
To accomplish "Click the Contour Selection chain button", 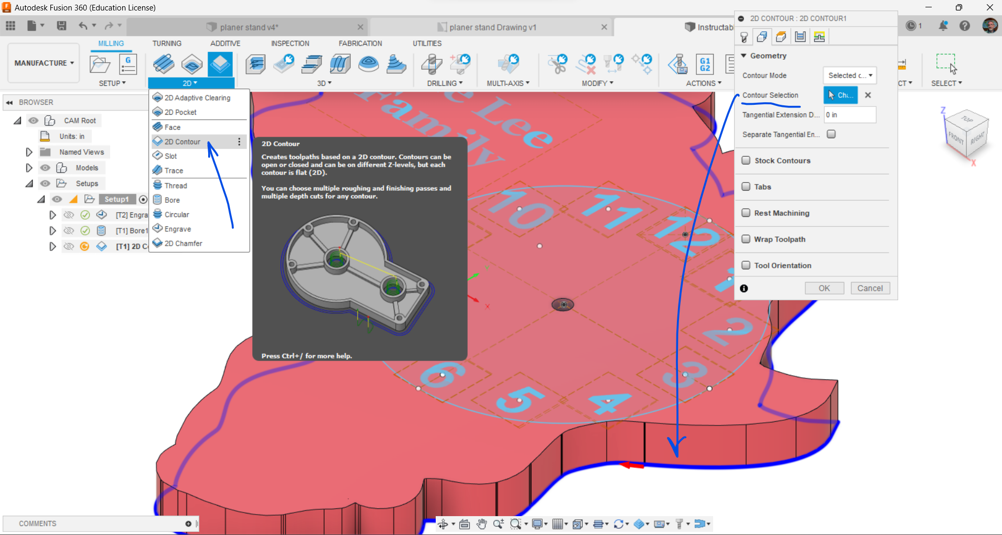I will pyautogui.click(x=841, y=95).
